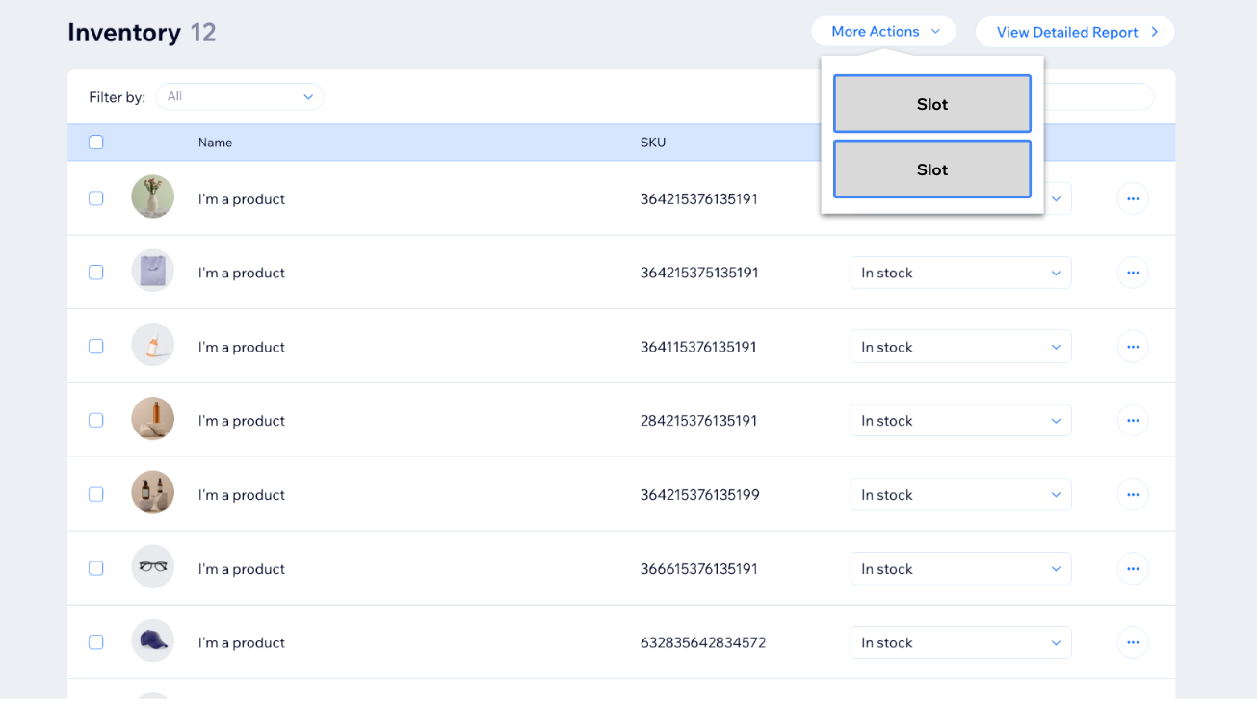
Task: Open In stock dropdown for SKU 364115376135191
Action: tap(960, 347)
